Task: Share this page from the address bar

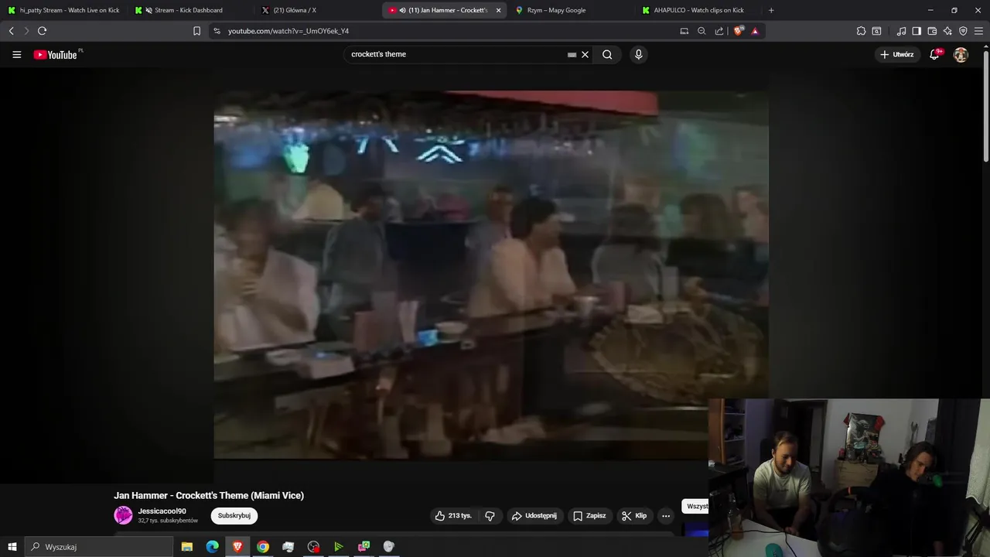Action: [x=719, y=31]
